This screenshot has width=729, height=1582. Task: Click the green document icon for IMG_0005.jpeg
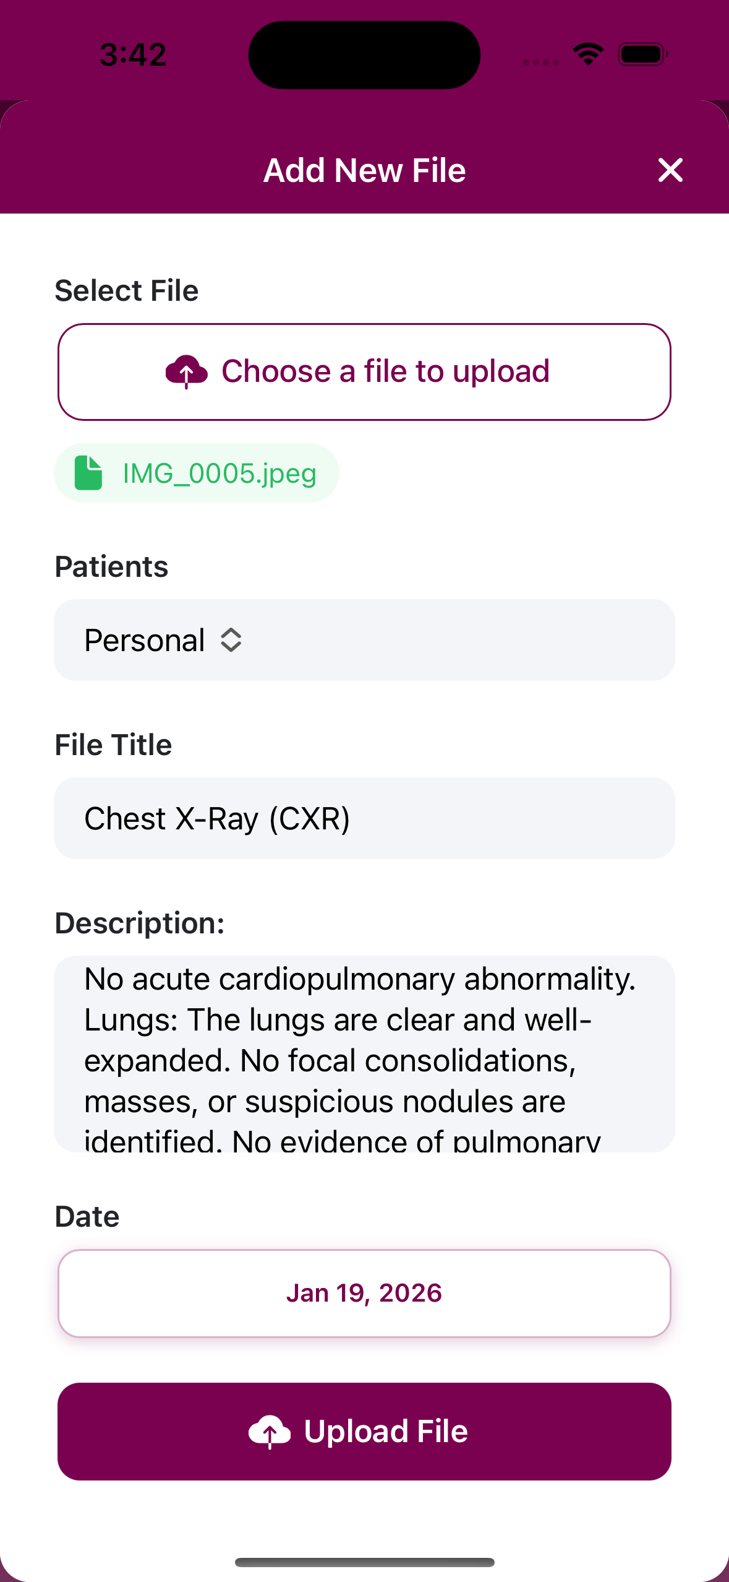pos(88,473)
